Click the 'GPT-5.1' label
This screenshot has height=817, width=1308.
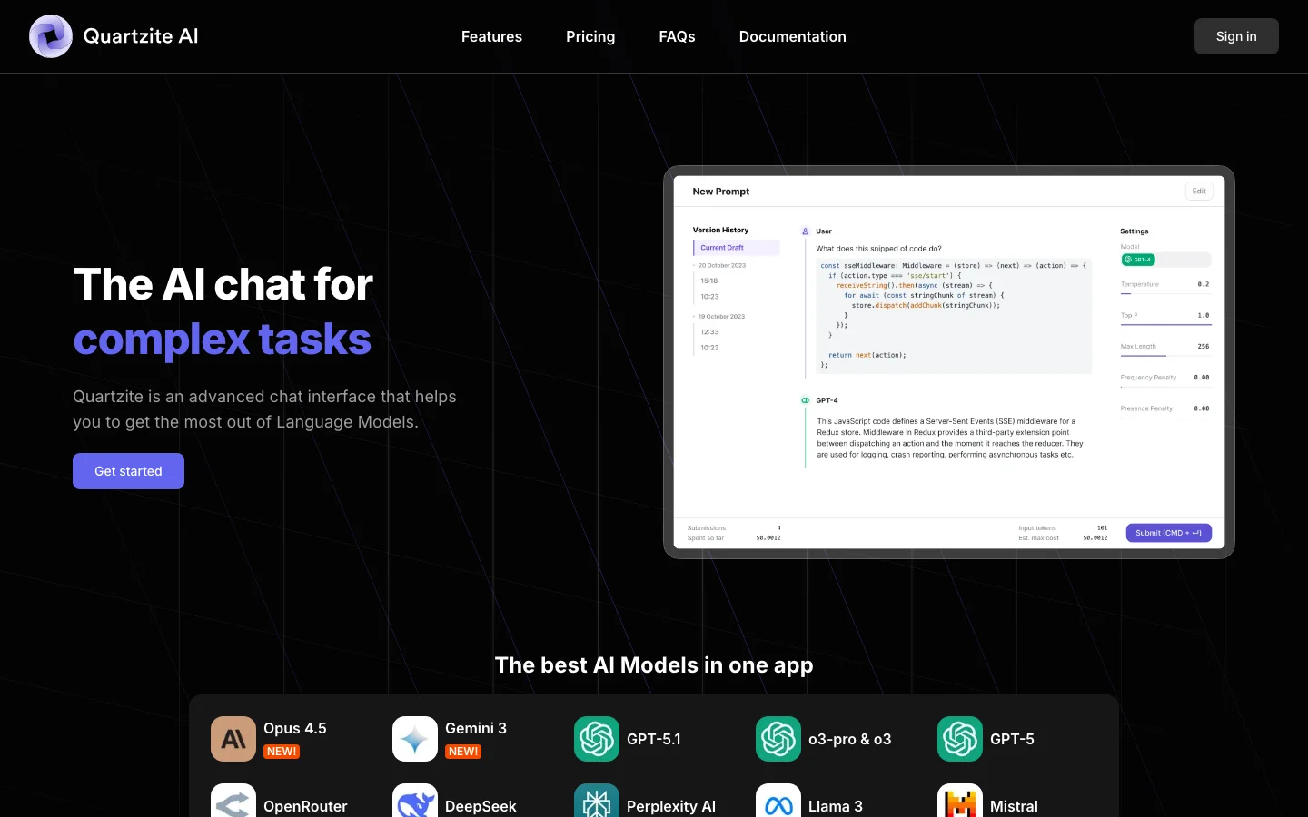(x=654, y=739)
